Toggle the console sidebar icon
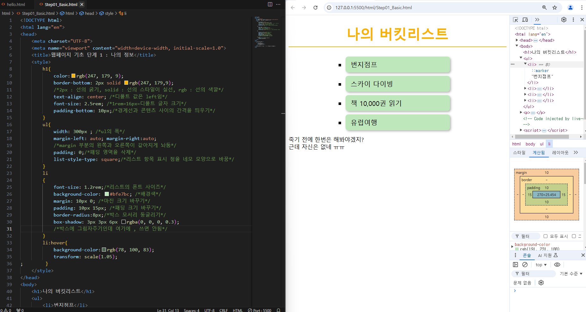586x312 pixels. 515,265
